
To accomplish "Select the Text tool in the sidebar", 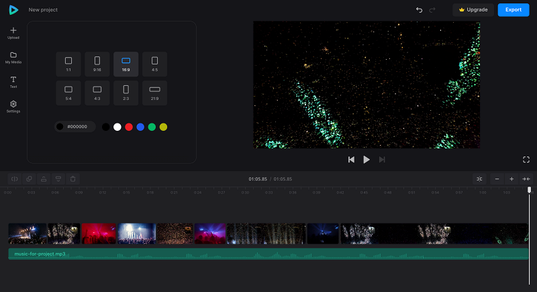I will pyautogui.click(x=13, y=82).
